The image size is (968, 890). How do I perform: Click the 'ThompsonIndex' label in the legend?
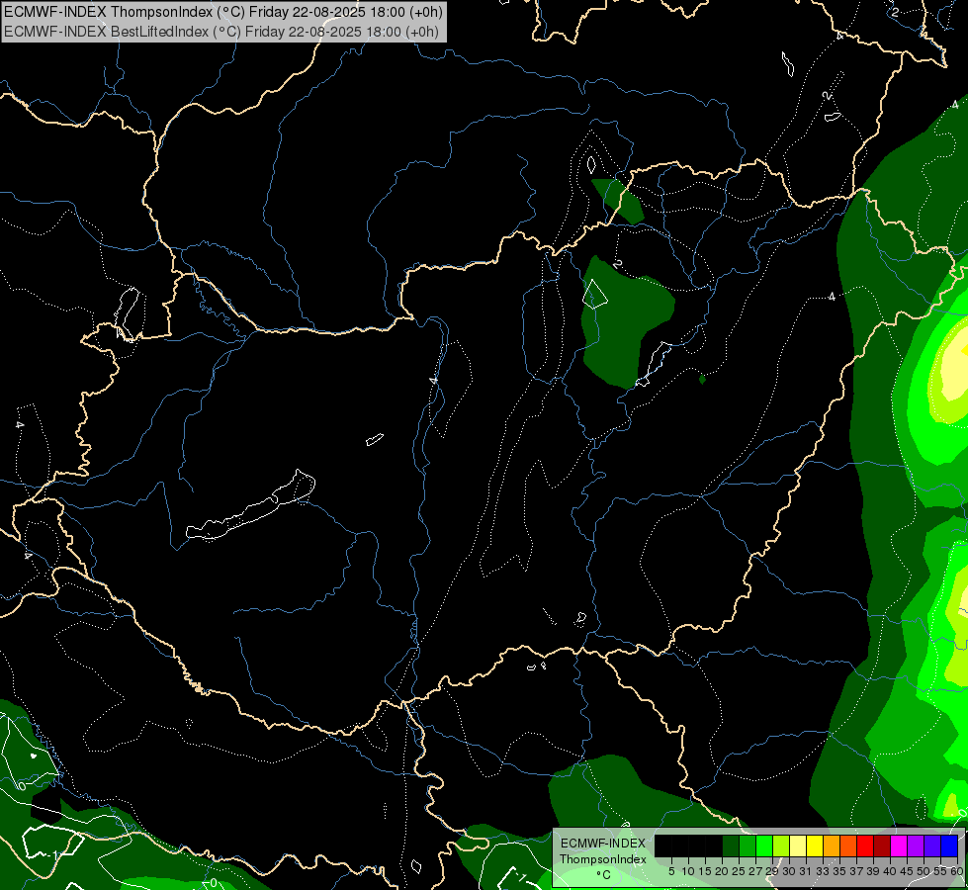click(x=603, y=859)
